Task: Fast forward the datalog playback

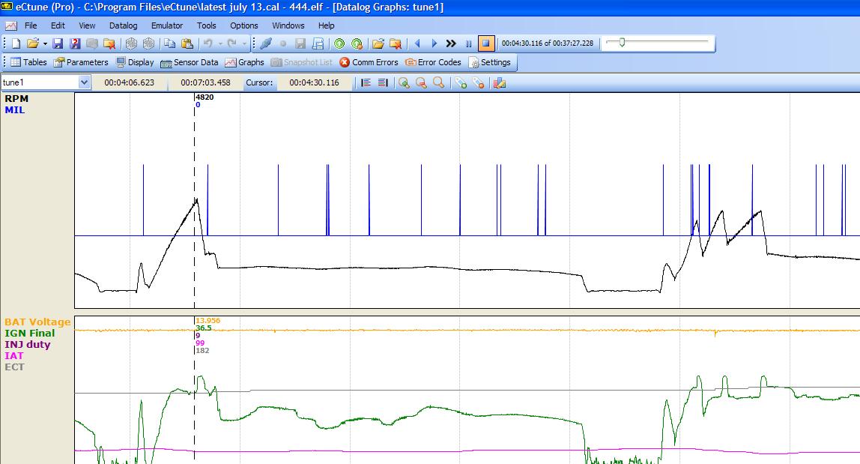Action: click(x=451, y=43)
